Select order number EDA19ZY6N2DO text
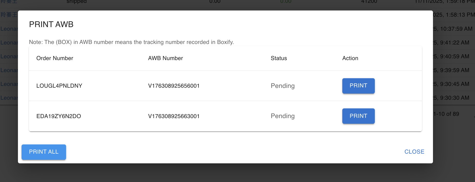The height and width of the screenshot is (182, 475). point(59,116)
